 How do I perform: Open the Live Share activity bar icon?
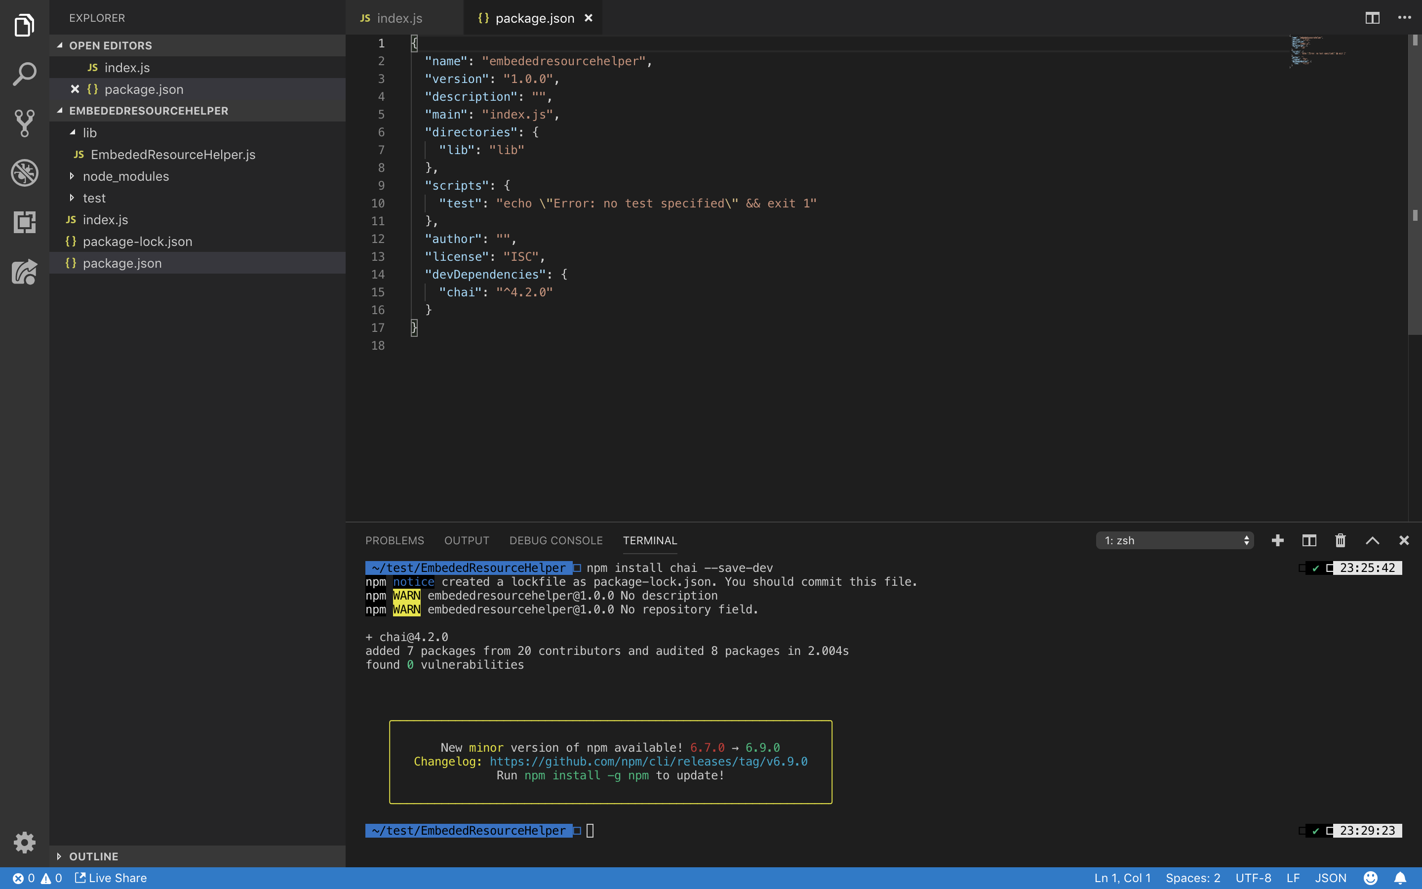24,272
